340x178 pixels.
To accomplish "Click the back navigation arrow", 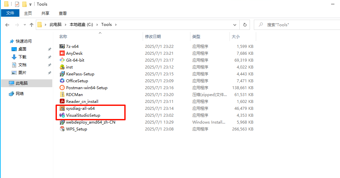I will 7,25.
